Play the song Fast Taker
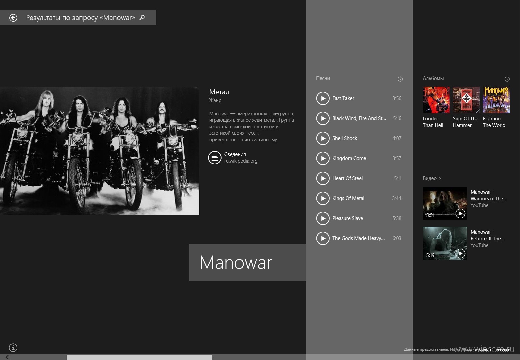Viewport: 520px width, 360px height. [323, 98]
